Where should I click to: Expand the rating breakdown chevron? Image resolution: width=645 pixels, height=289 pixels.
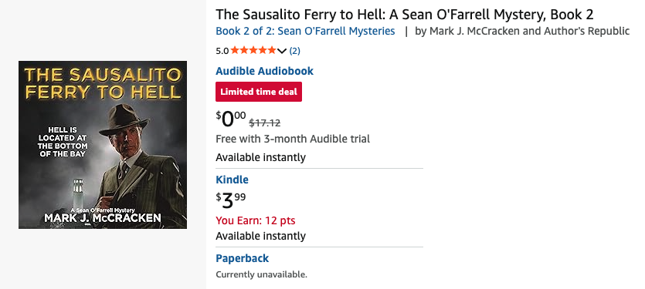282,51
